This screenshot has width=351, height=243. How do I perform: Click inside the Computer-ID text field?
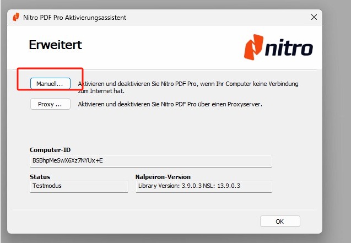[x=150, y=161]
